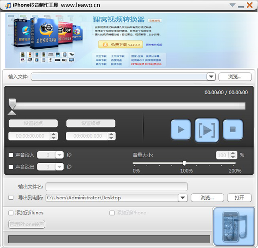
Task: Click the 全能视频转换器 product box image
Action: click(45, 33)
